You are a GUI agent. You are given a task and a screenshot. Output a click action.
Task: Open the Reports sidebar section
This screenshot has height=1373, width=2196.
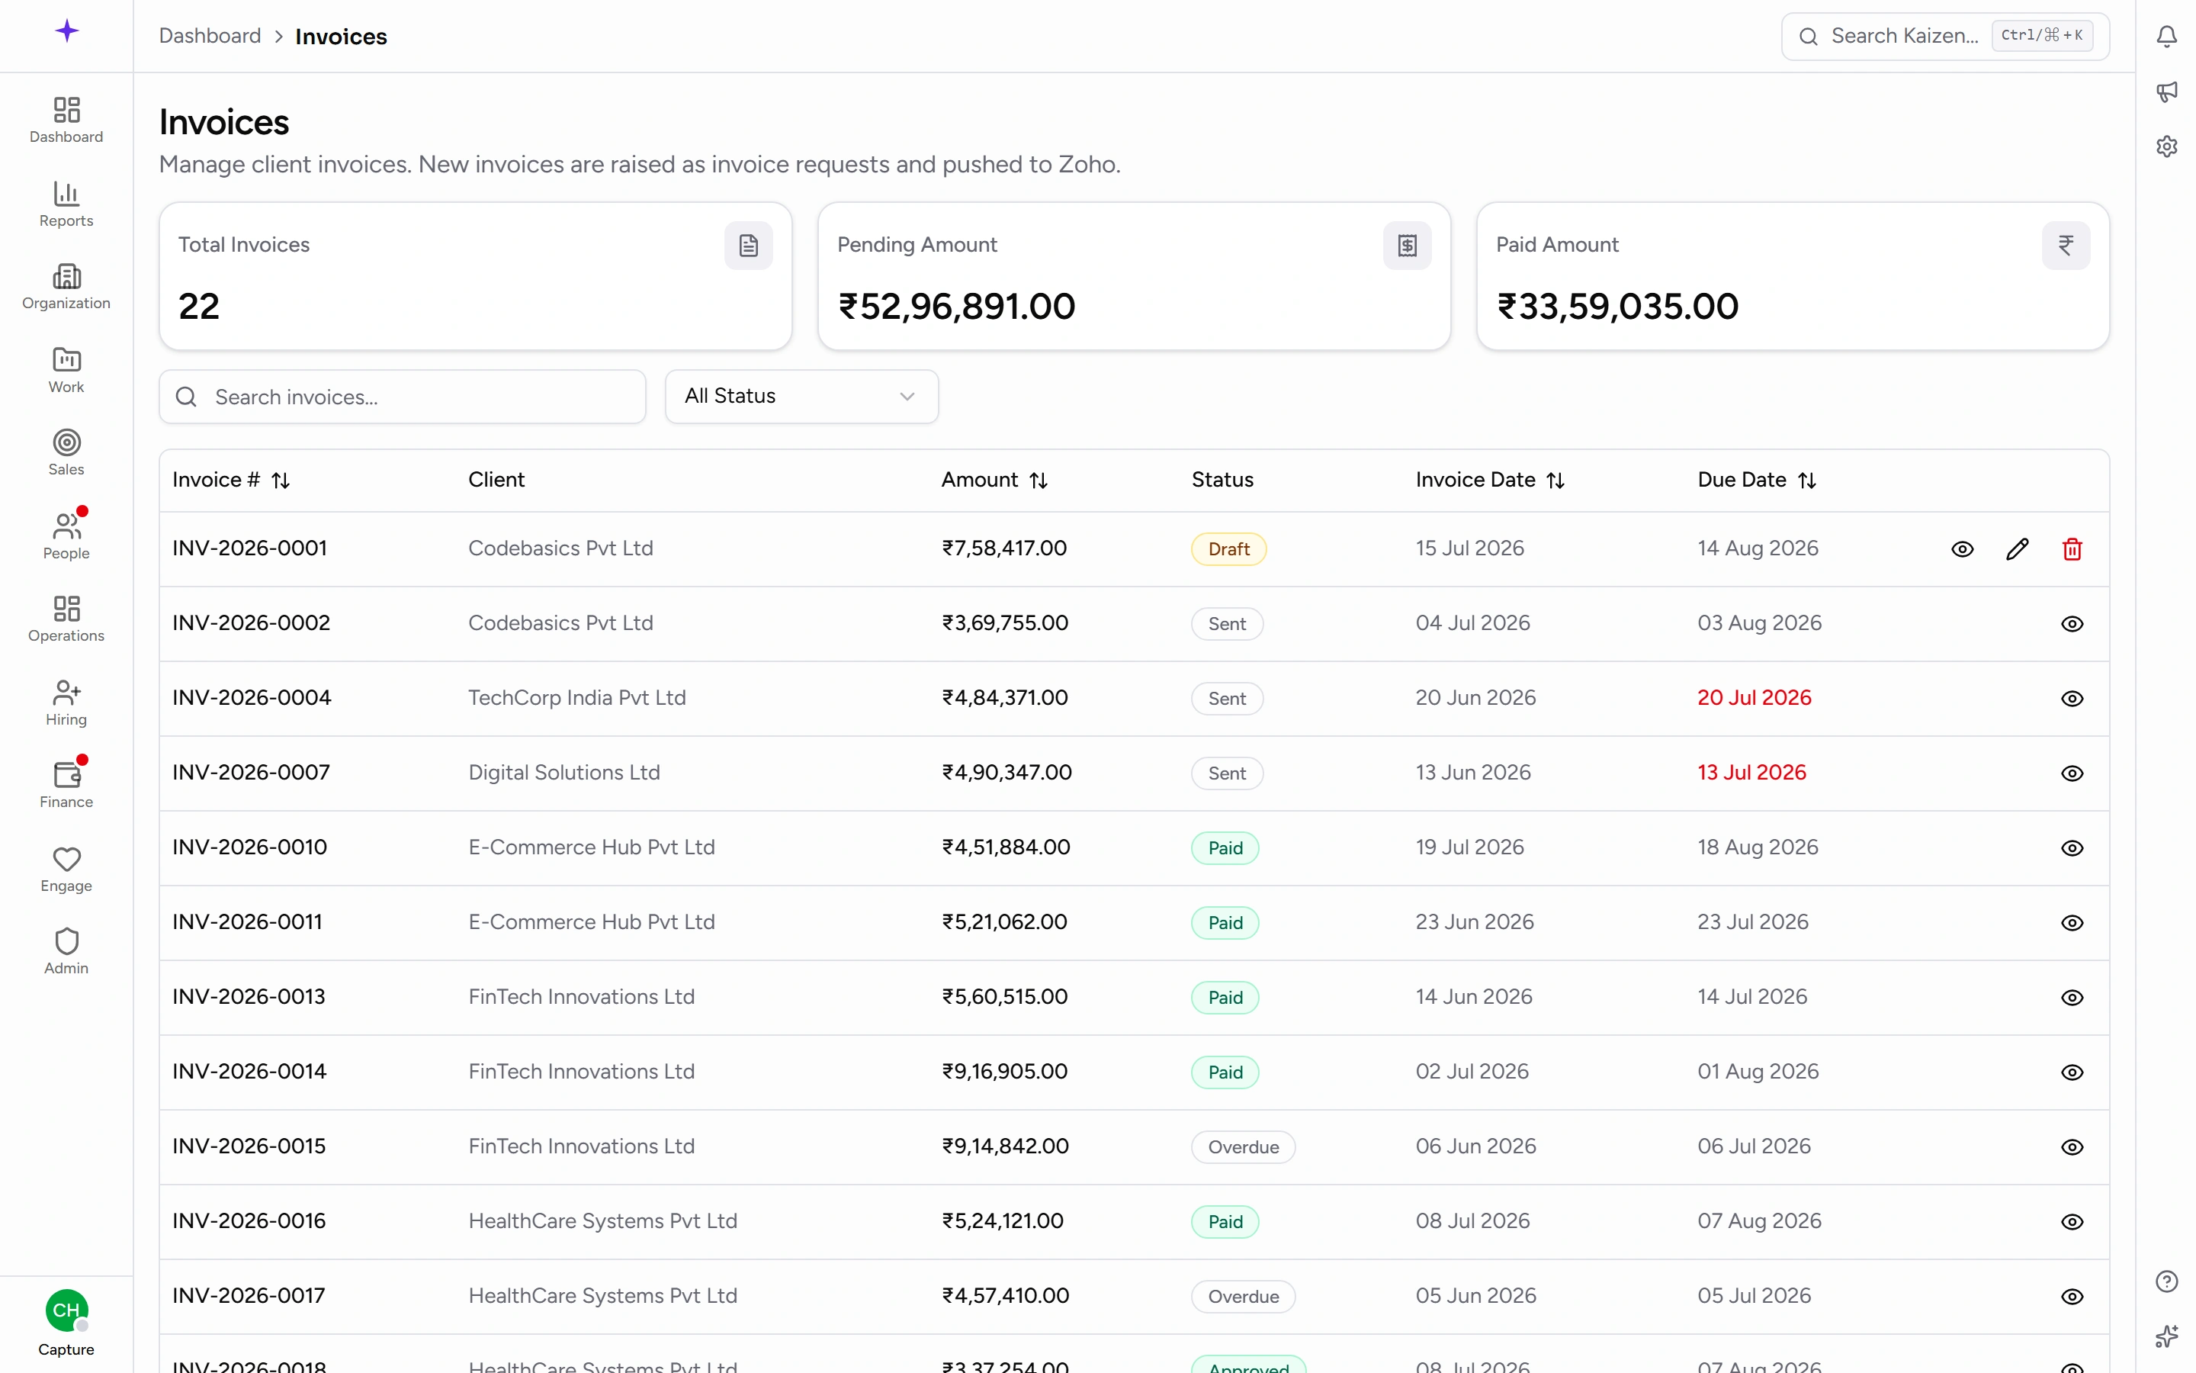pyautogui.click(x=66, y=204)
